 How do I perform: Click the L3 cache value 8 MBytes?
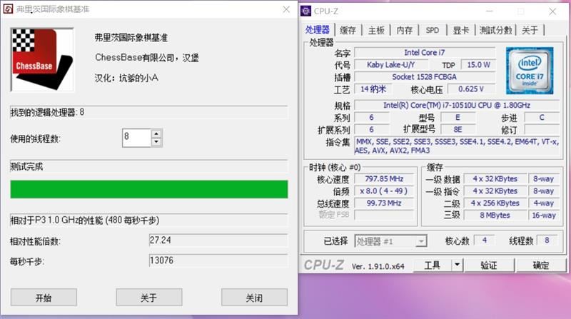495,216
